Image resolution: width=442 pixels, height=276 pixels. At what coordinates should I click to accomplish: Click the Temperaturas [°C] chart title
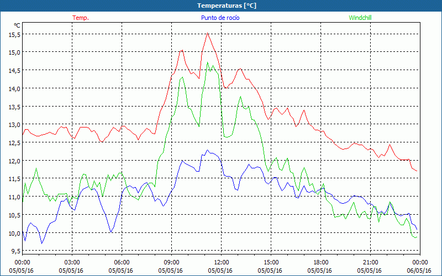(x=227, y=6)
